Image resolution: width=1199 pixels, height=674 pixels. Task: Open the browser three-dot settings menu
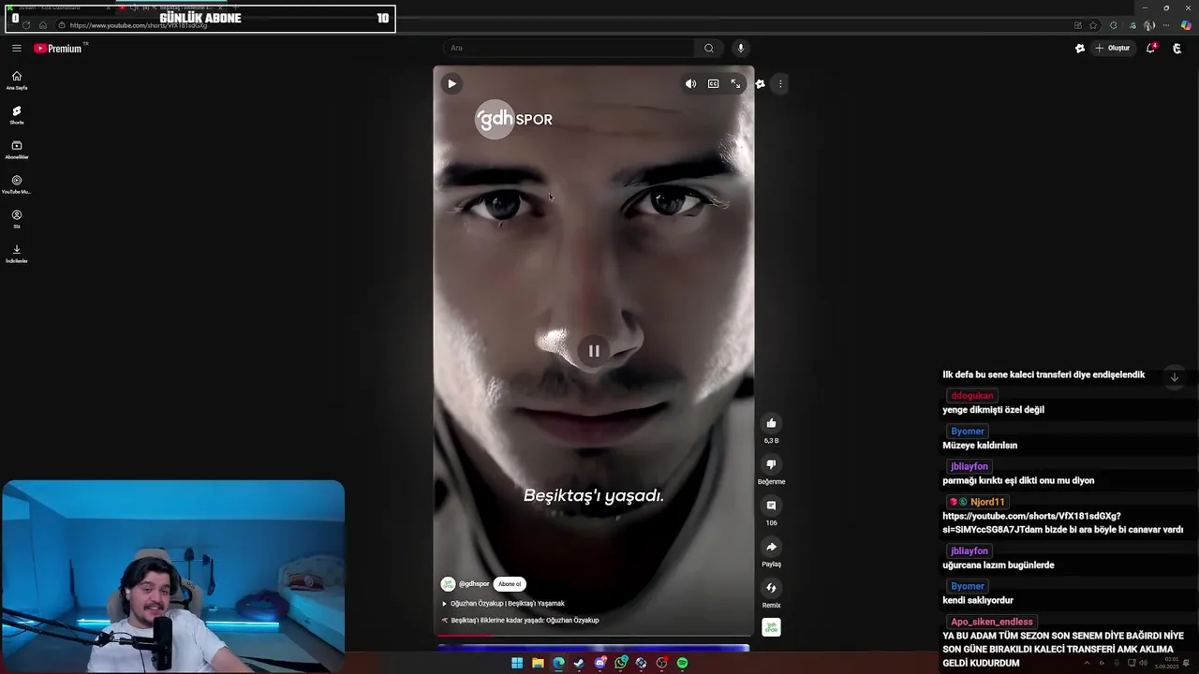pos(1165,25)
